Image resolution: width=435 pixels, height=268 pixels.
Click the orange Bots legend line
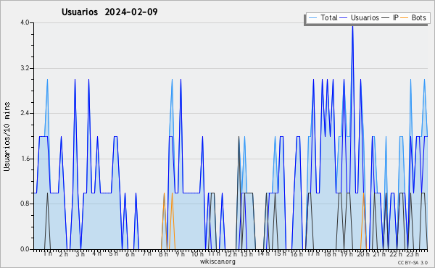coord(405,17)
